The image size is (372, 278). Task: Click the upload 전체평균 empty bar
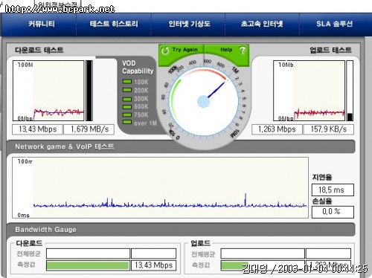263,253
